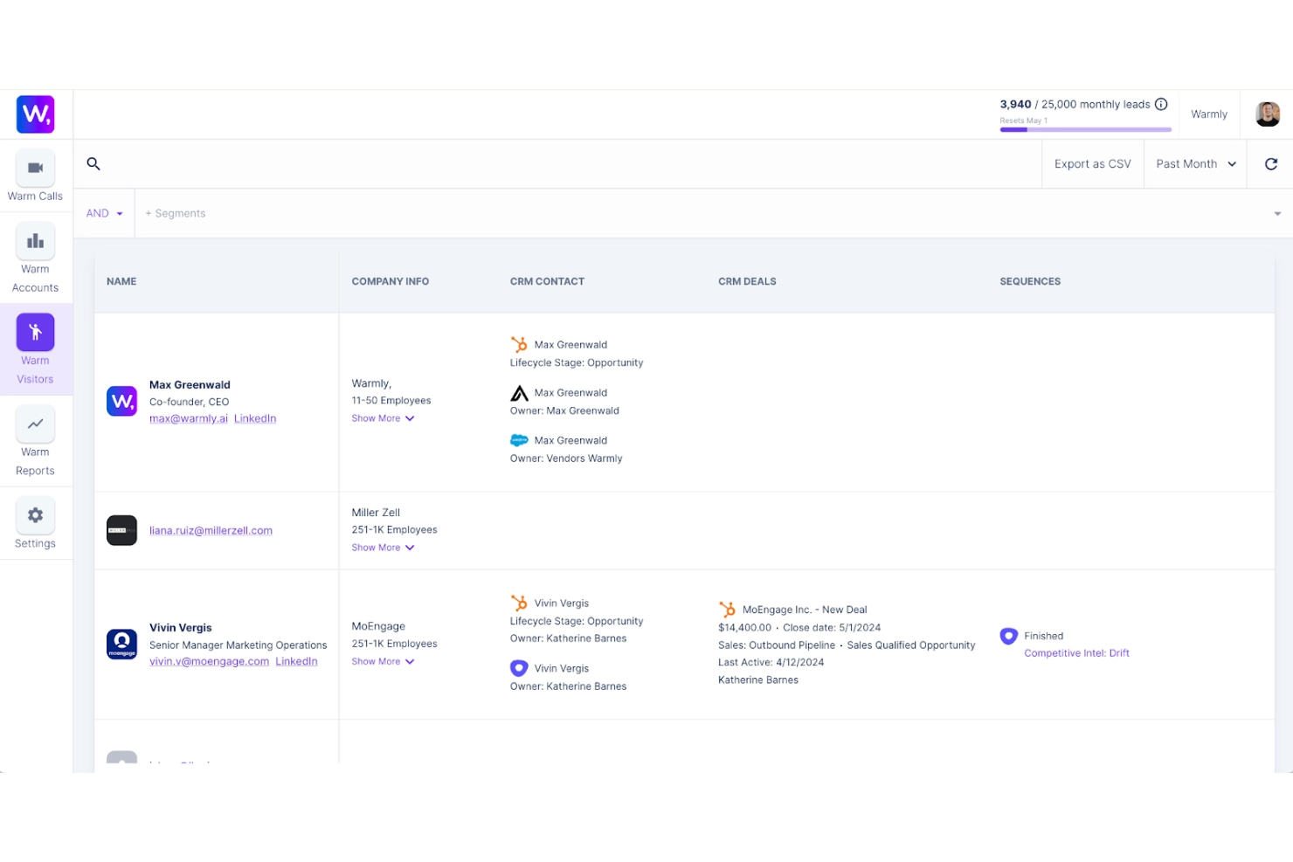Open the Warmly logo home icon
The image size is (1293, 862).
(x=35, y=114)
